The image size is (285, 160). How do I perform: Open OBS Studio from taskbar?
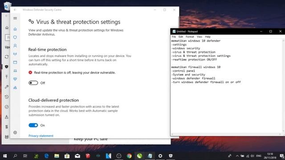(119, 156)
